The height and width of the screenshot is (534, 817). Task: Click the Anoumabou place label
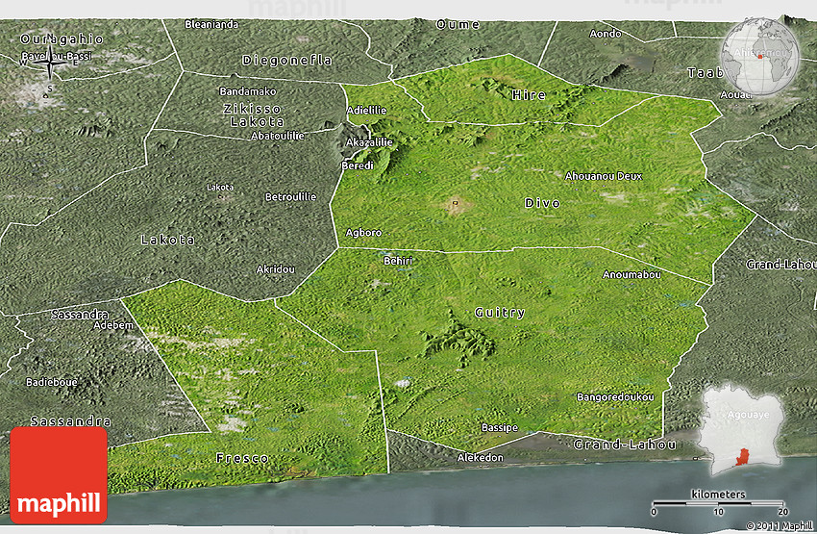[631, 274]
